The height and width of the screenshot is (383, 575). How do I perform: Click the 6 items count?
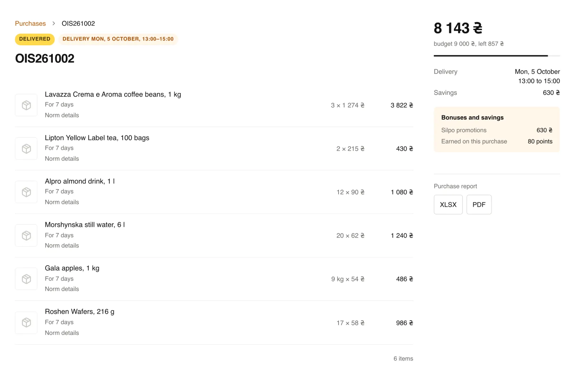click(403, 359)
